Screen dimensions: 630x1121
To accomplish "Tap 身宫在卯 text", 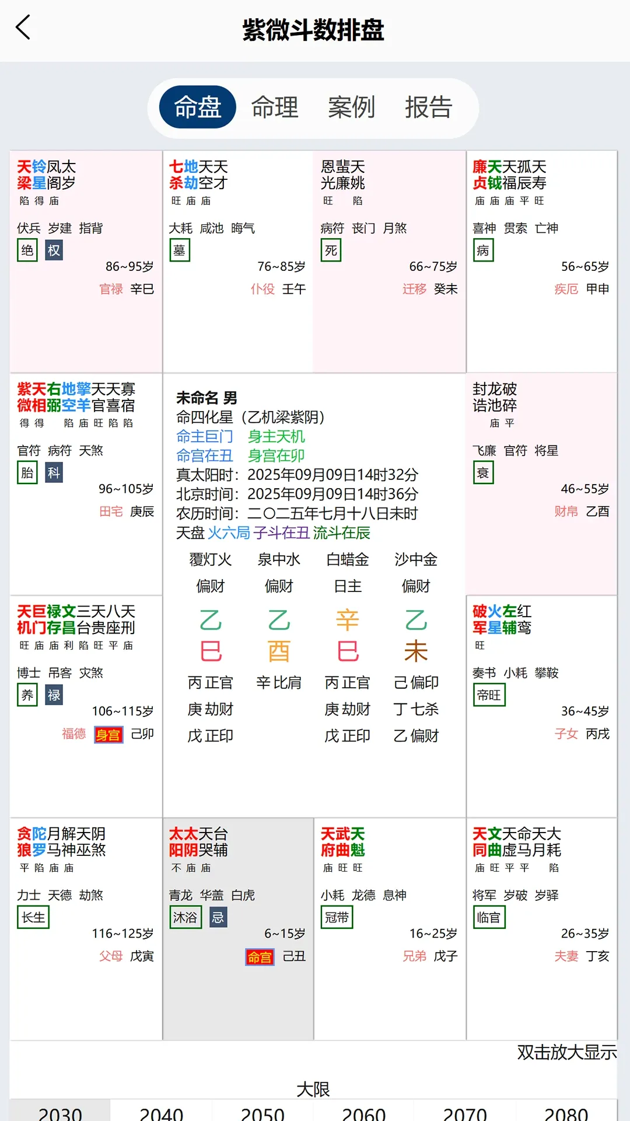I will pos(276,455).
